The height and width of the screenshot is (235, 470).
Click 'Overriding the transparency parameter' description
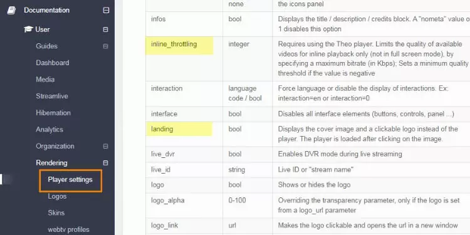click(x=368, y=206)
